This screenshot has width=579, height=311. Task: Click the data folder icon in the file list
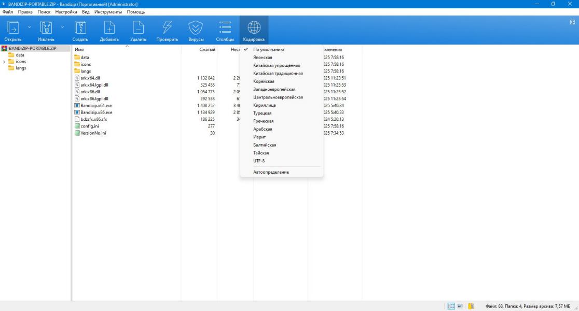click(77, 57)
